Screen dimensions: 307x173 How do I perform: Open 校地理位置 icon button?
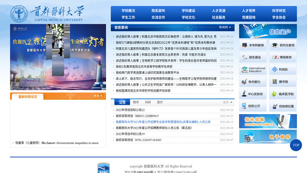pos(283,106)
